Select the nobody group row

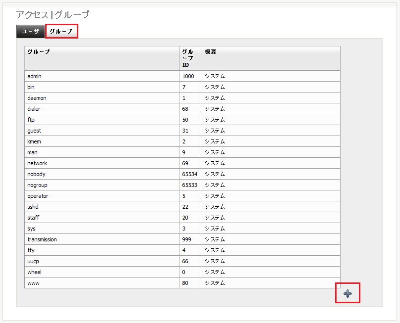[182, 174]
